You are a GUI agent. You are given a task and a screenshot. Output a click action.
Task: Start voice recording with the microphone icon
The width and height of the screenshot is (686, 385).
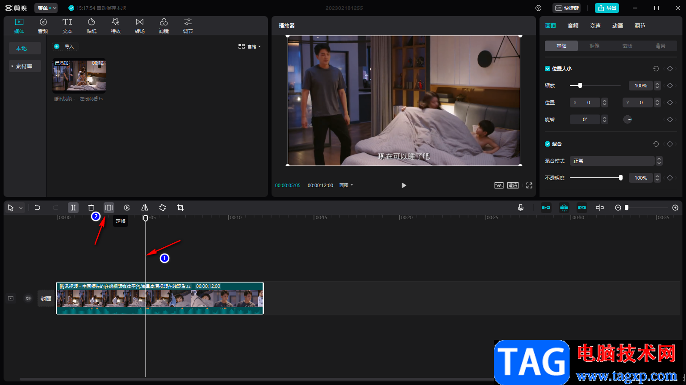[521, 208]
